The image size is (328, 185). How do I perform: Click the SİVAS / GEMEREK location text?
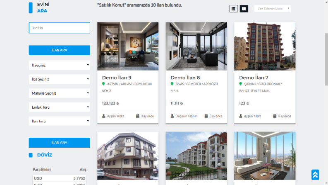(x=194, y=87)
